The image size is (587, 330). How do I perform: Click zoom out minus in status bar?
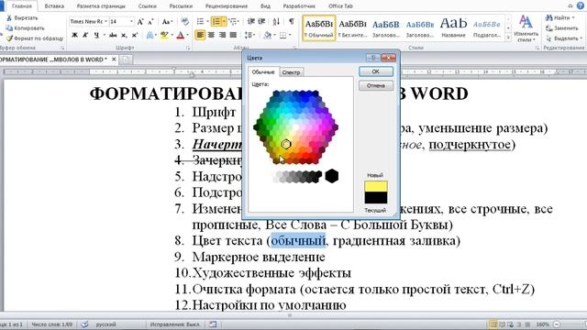tap(557, 324)
